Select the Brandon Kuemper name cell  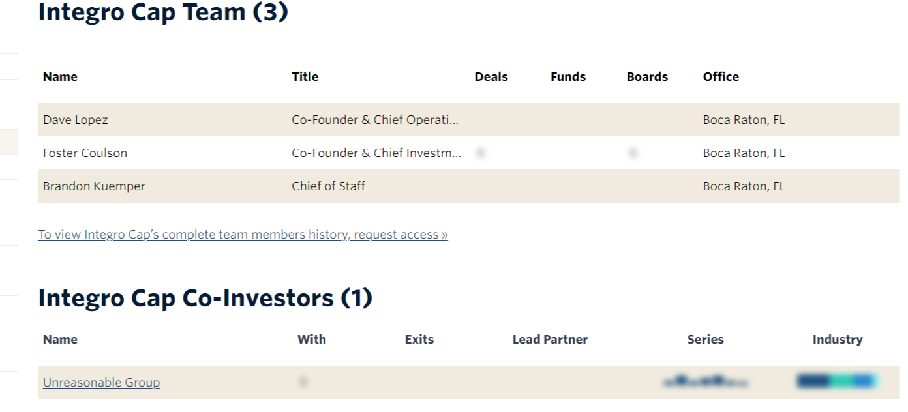(x=94, y=186)
